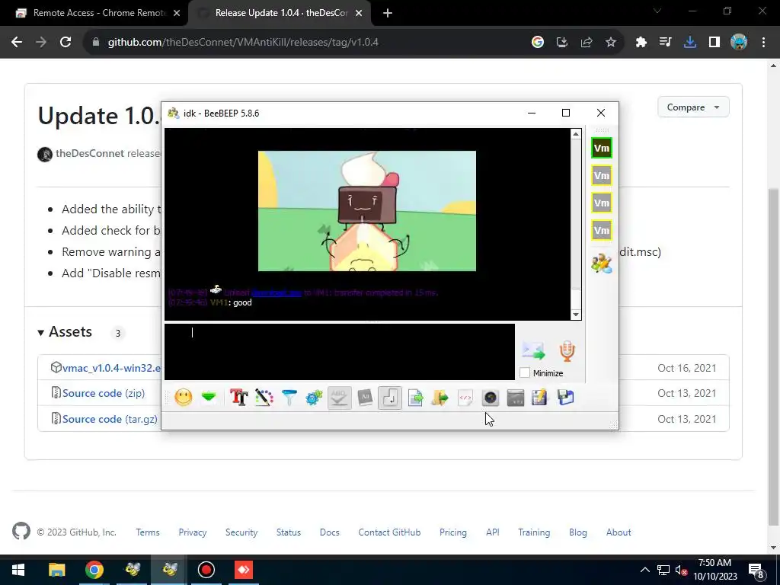
Task: Open the blue gears settings icon in BeeBEEP
Action: [x=314, y=398]
